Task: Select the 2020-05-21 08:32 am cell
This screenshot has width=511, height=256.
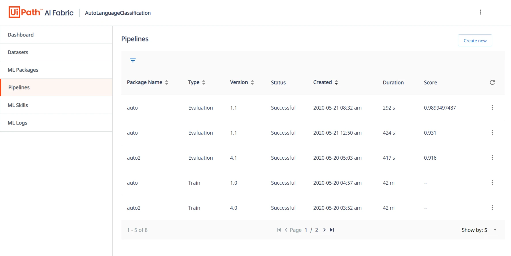Action: tap(338, 108)
